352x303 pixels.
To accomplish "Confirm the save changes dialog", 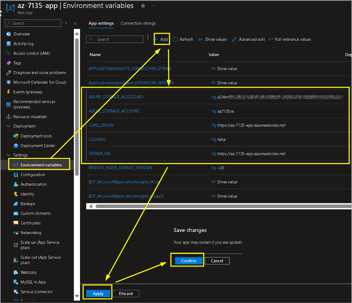I will [x=189, y=261].
